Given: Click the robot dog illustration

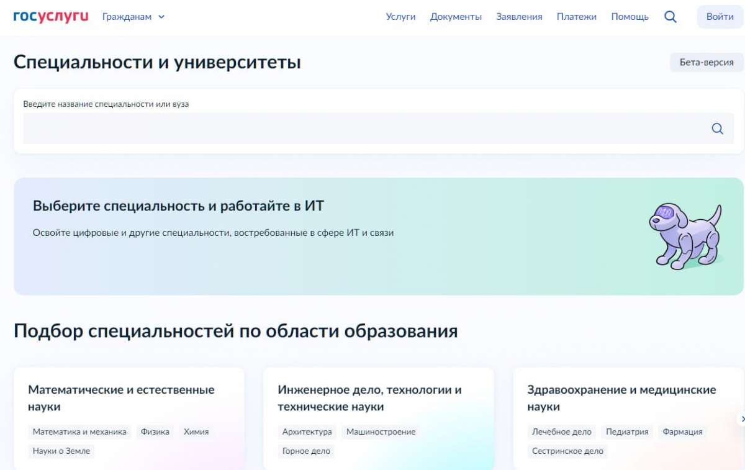Looking at the screenshot, I should 685,236.
